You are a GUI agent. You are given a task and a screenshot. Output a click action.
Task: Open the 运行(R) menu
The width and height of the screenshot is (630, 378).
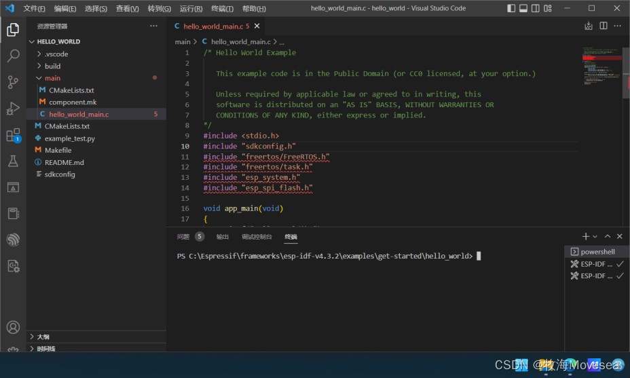point(191,8)
